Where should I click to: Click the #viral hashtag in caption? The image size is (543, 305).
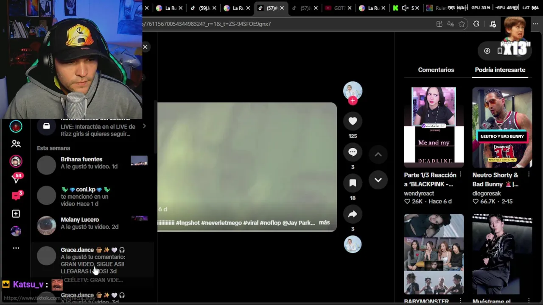point(251,222)
